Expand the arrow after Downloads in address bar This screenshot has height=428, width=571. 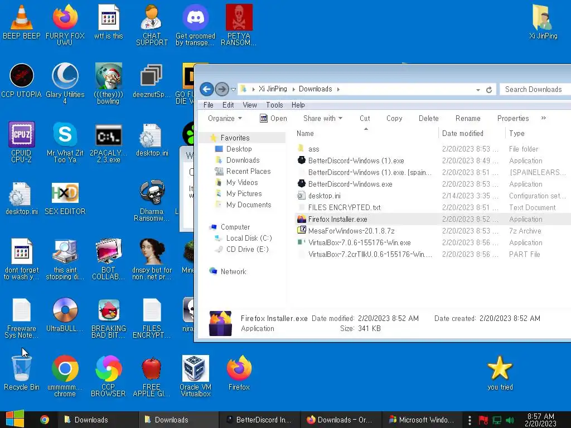click(x=338, y=89)
